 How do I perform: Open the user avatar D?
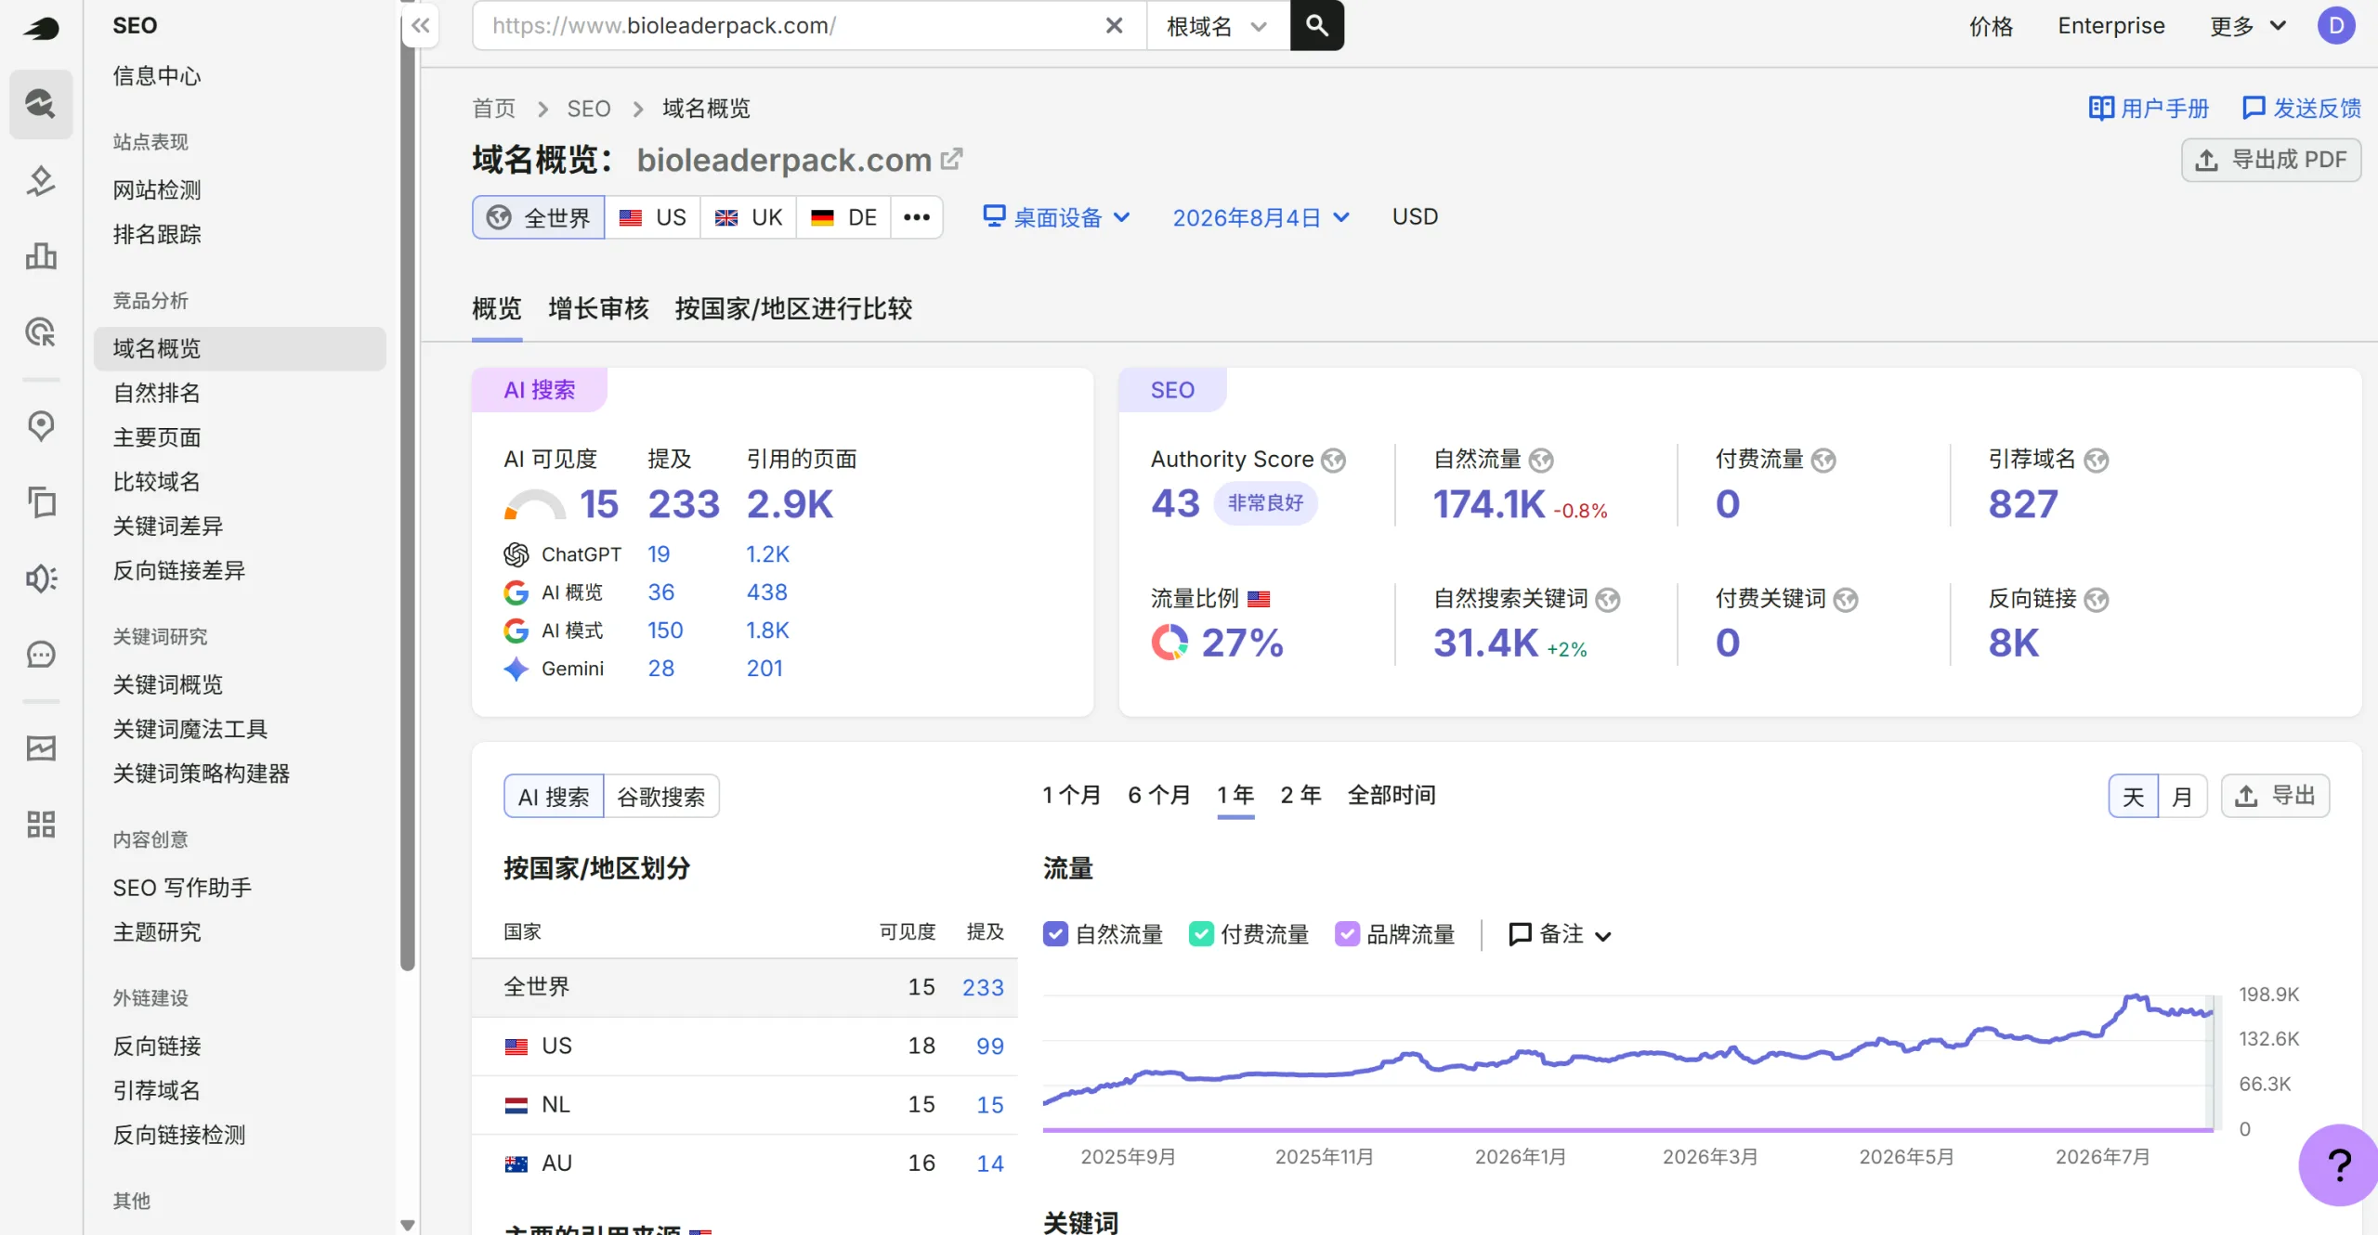point(2336,25)
